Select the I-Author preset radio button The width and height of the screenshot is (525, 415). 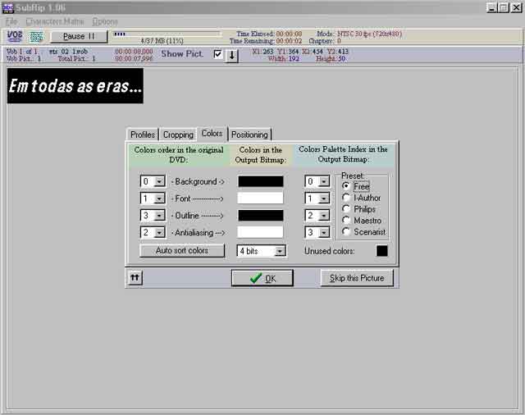tap(346, 198)
